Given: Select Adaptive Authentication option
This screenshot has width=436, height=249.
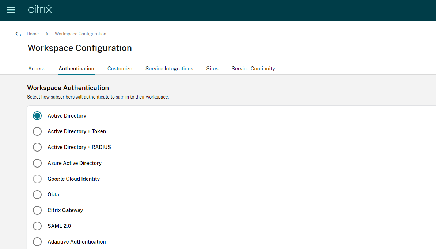Looking at the screenshot, I should coord(37,242).
